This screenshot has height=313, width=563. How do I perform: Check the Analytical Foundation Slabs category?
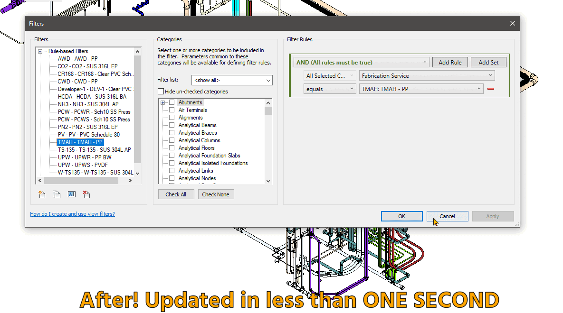(172, 156)
